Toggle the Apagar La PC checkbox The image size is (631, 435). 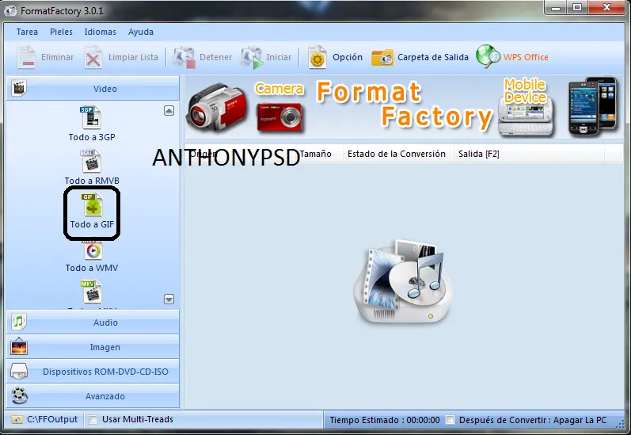tap(450, 420)
